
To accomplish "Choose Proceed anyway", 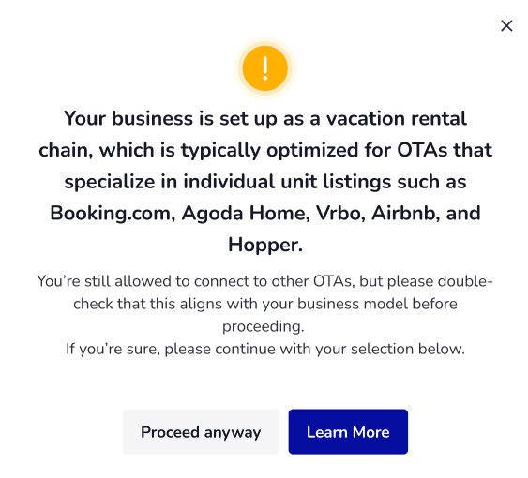I will tap(201, 432).
